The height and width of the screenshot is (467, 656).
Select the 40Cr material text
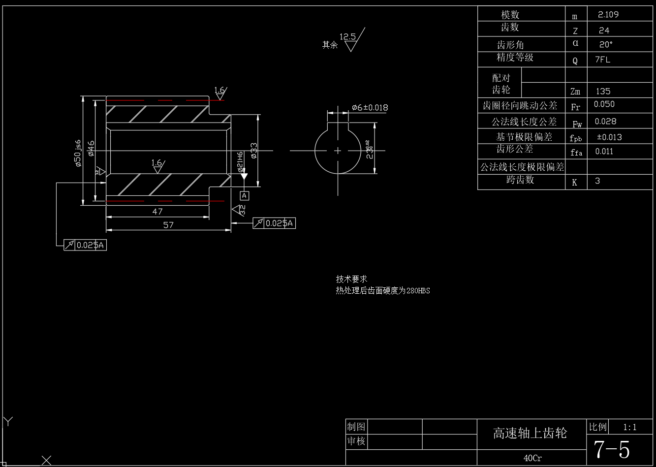coord(532,458)
